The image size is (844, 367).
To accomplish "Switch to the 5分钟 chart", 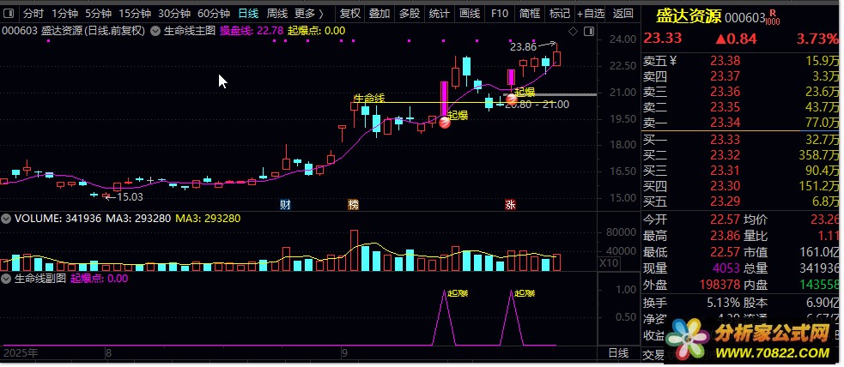I will [x=98, y=13].
